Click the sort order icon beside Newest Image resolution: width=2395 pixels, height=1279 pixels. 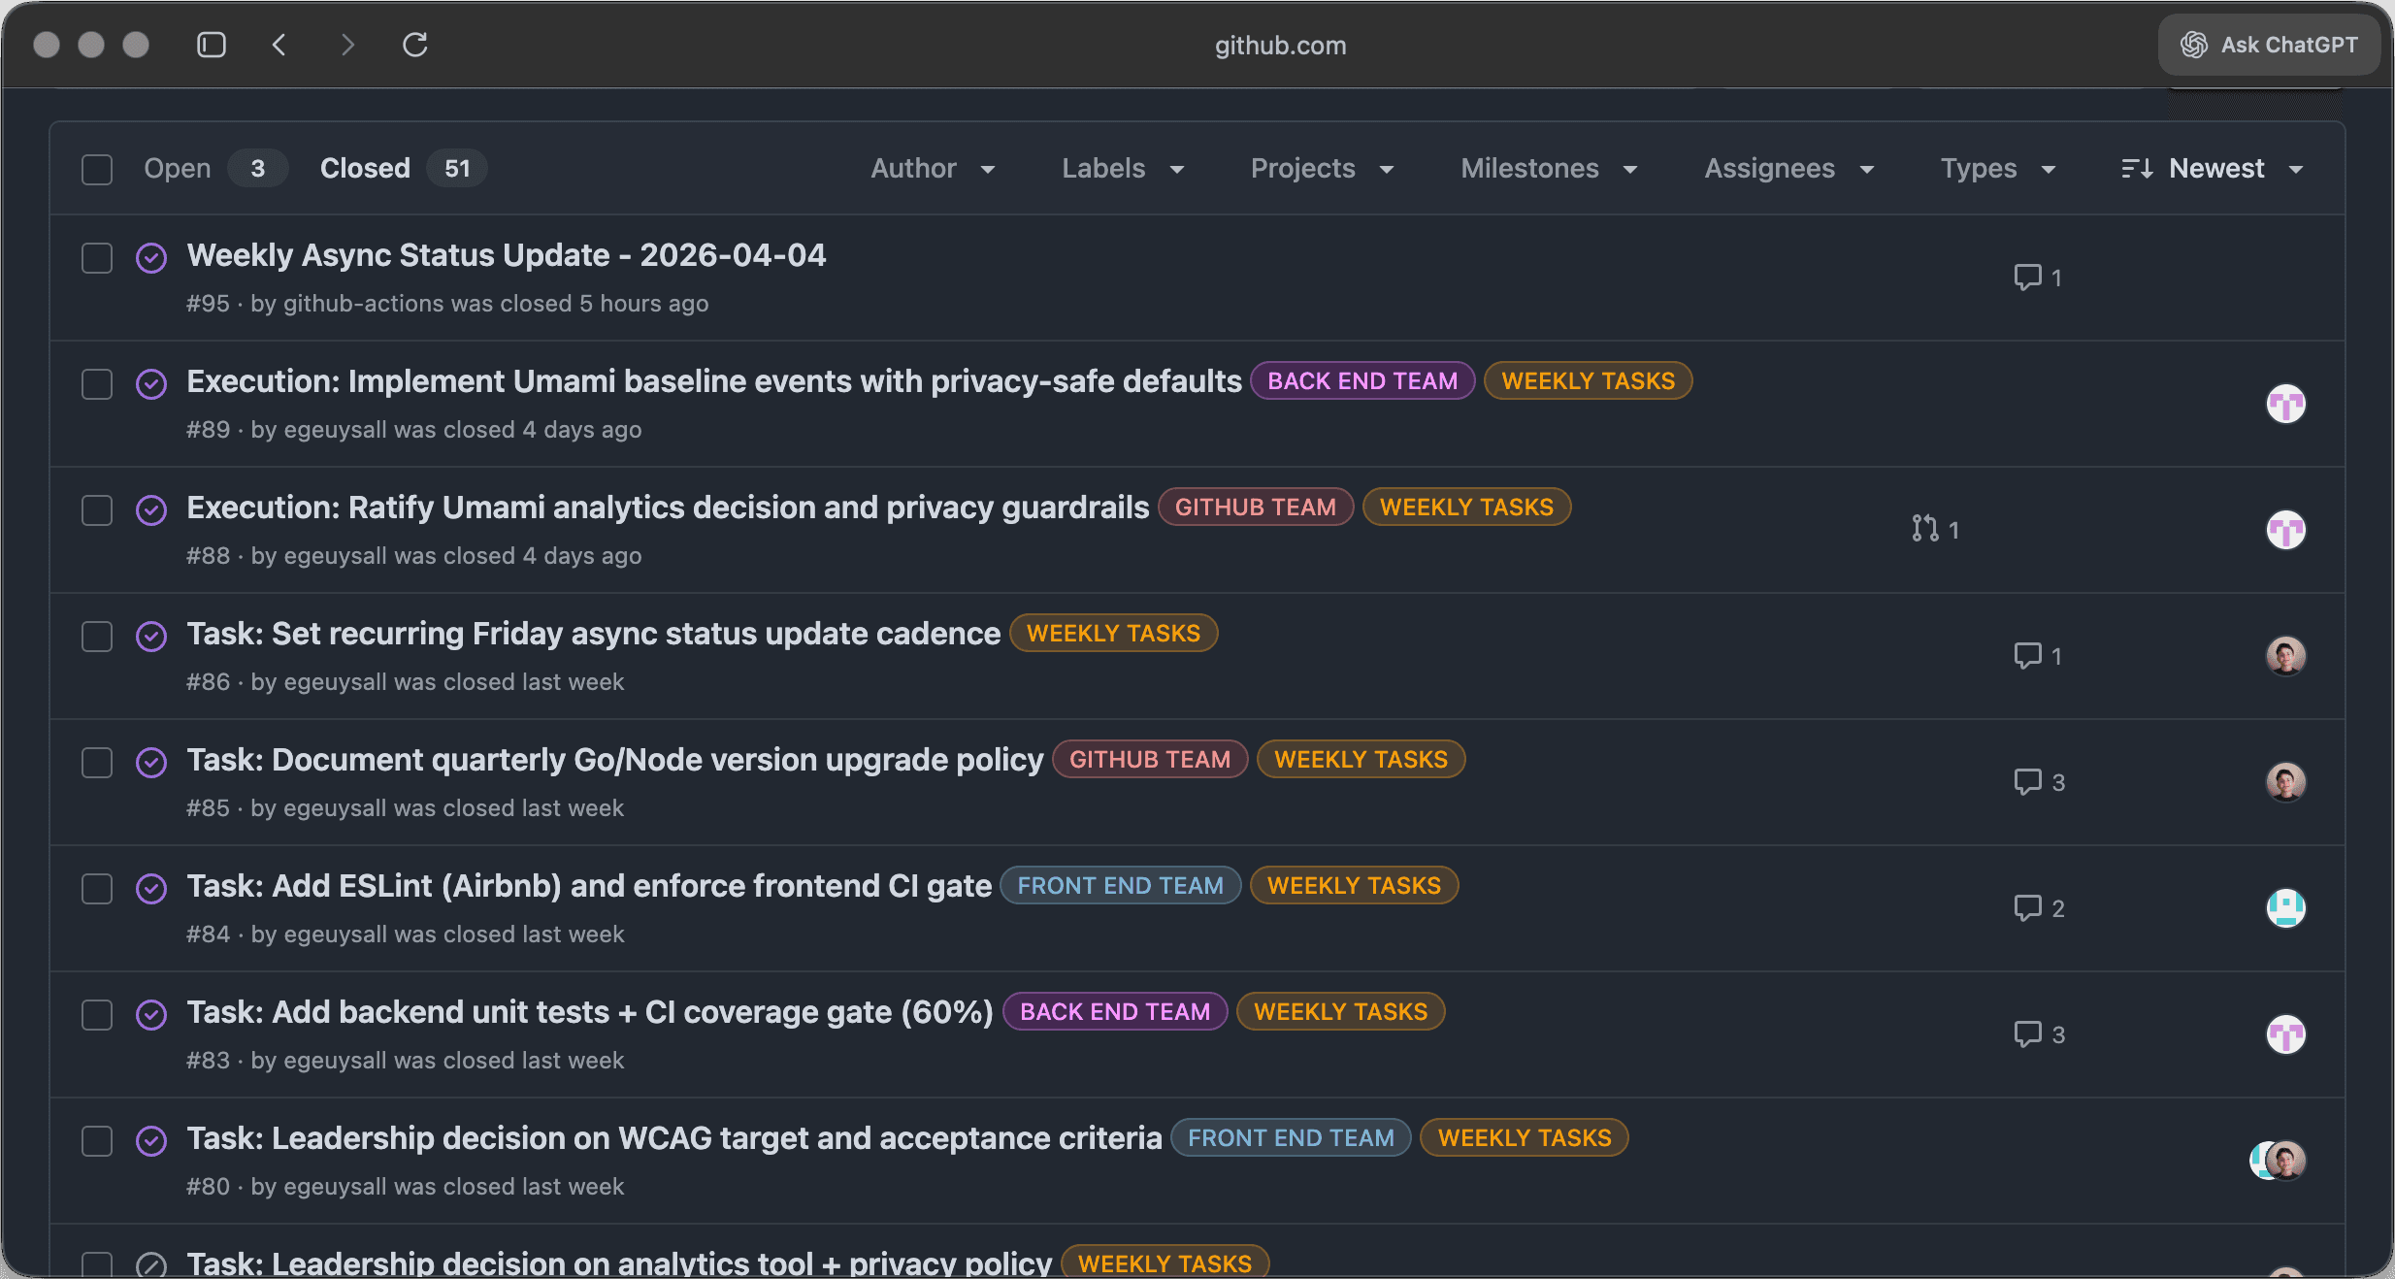[x=2138, y=168]
